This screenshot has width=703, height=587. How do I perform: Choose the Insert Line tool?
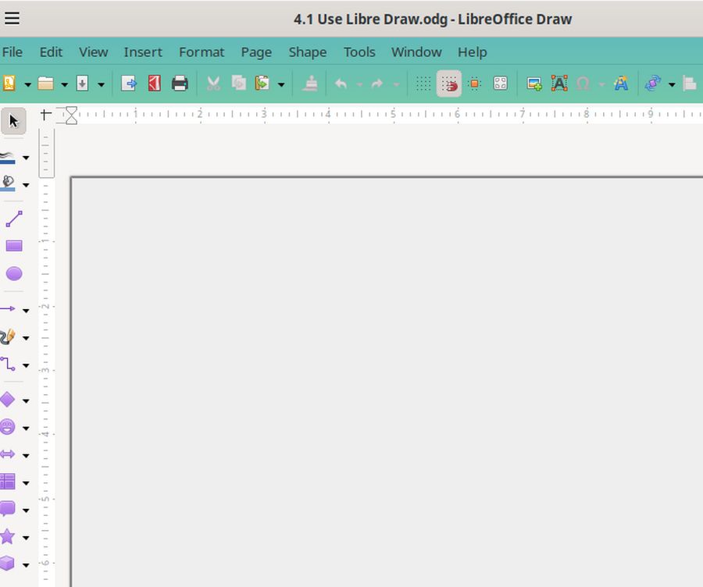coord(13,219)
